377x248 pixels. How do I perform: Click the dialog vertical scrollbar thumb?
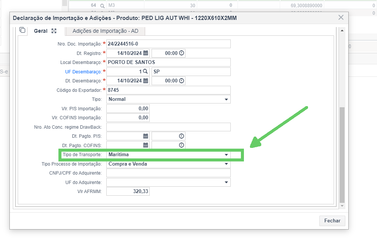[x=342, y=155]
